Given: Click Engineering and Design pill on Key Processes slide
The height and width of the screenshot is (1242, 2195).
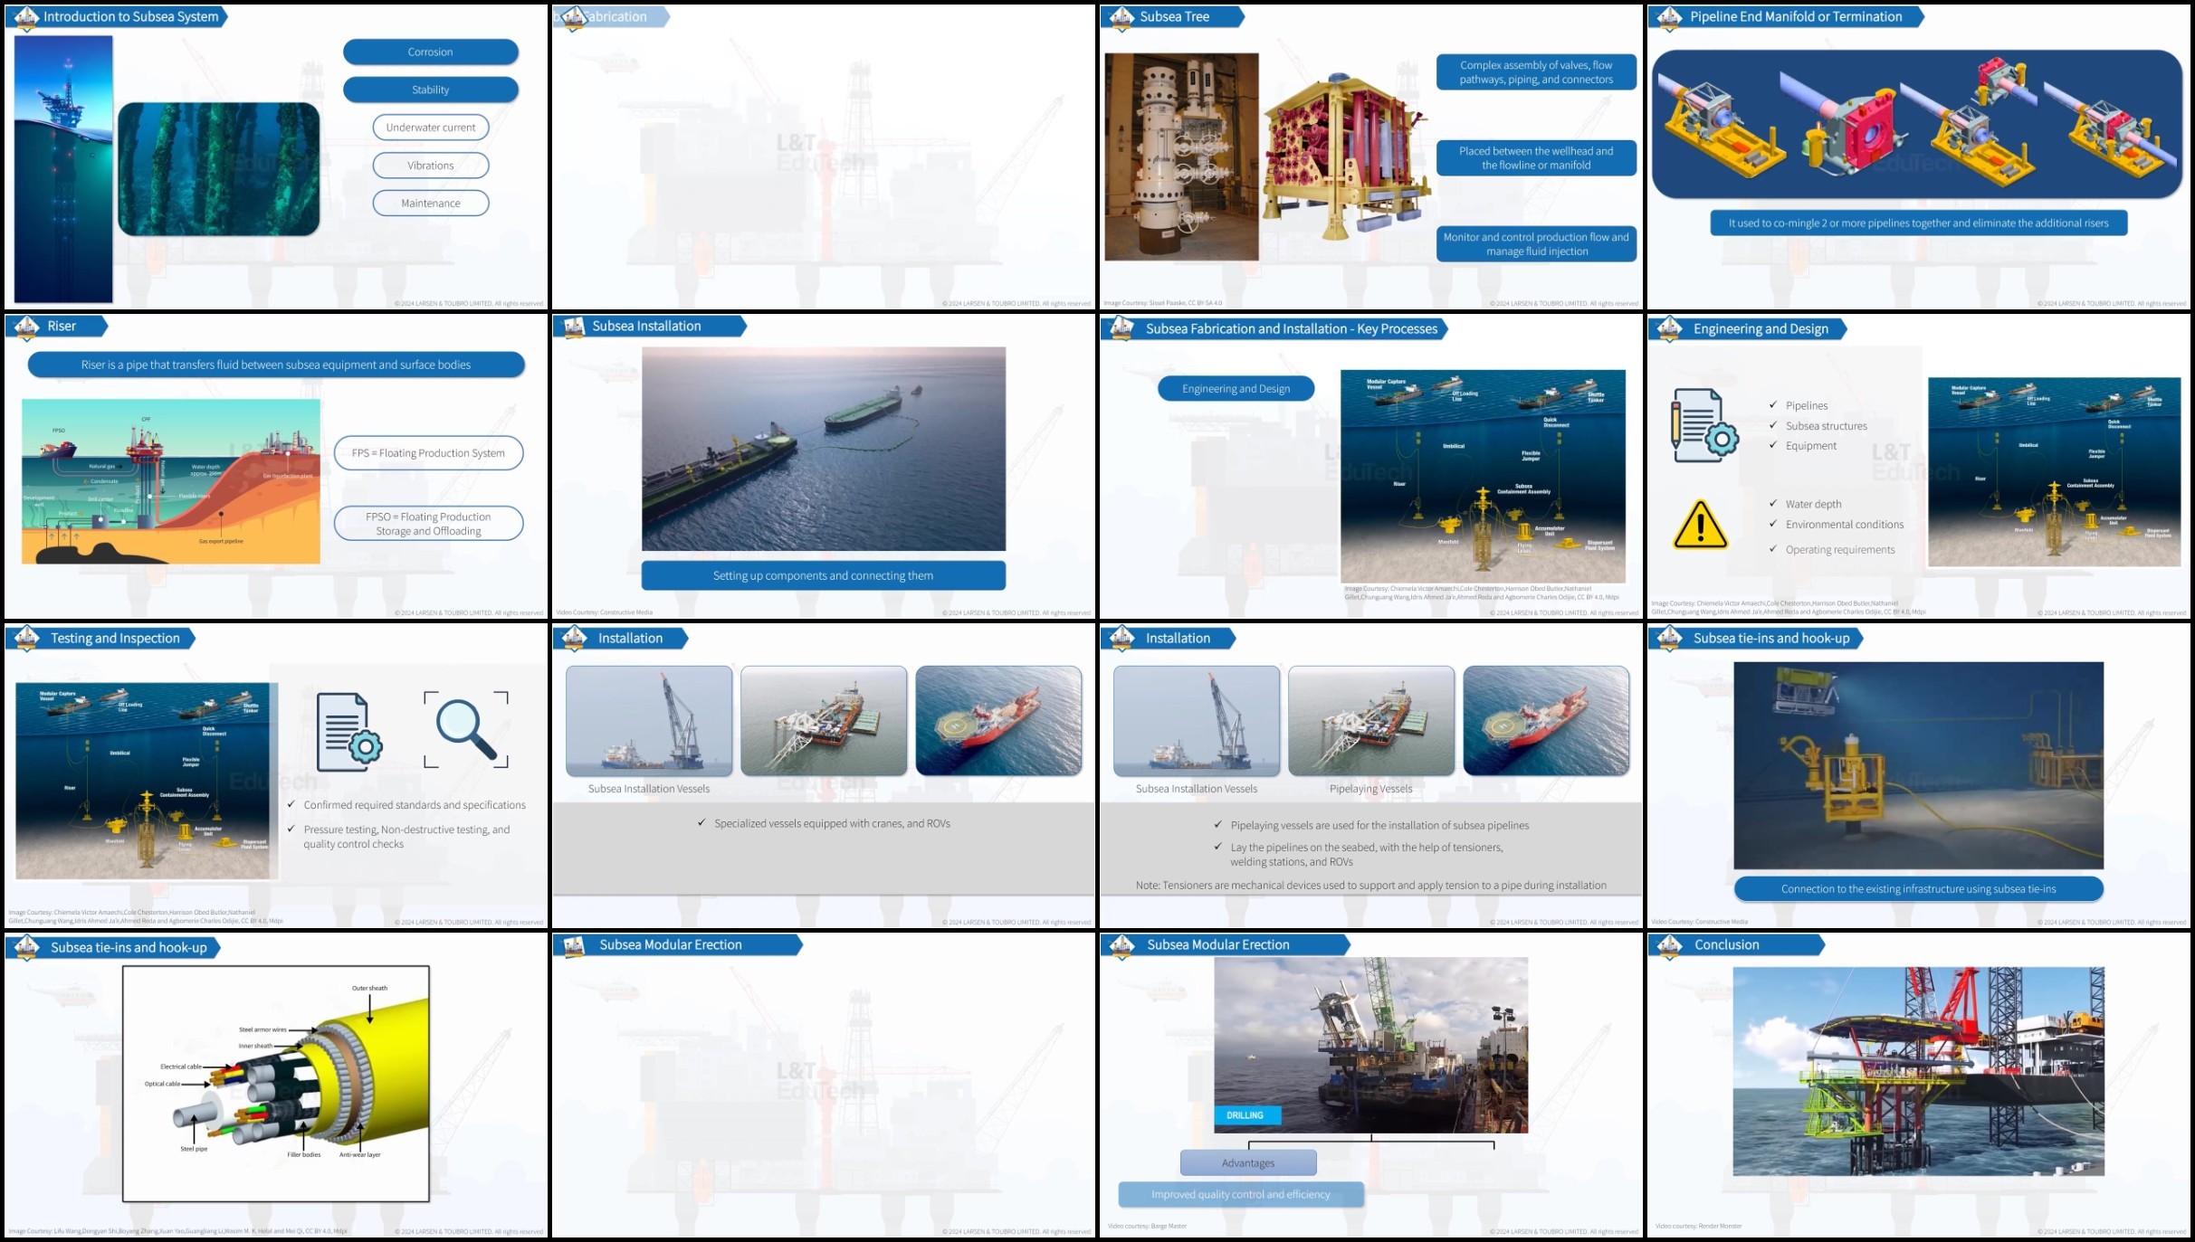Looking at the screenshot, I should 1236,389.
